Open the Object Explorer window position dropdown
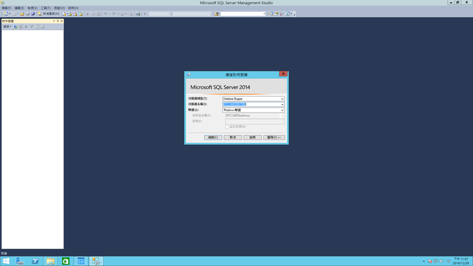The image size is (473, 266). coord(54,21)
